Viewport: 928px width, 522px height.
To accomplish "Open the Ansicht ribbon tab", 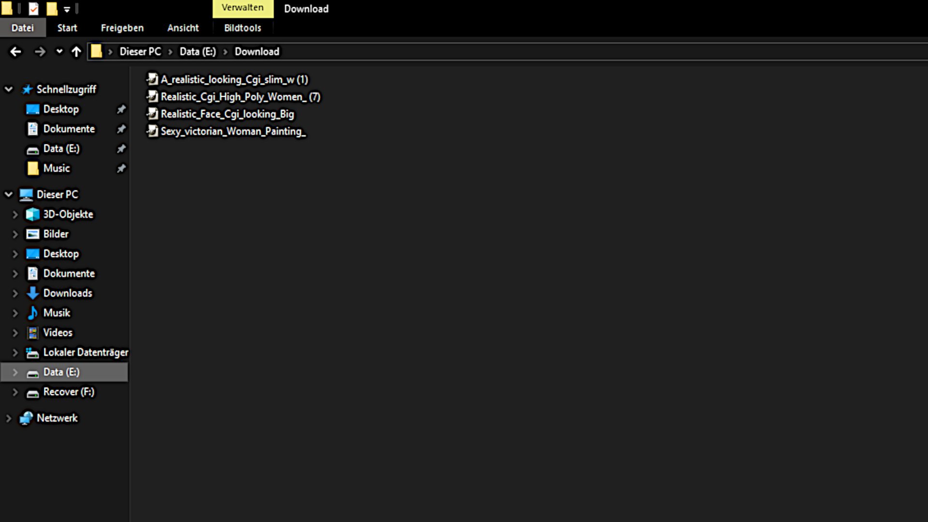I will [x=183, y=28].
